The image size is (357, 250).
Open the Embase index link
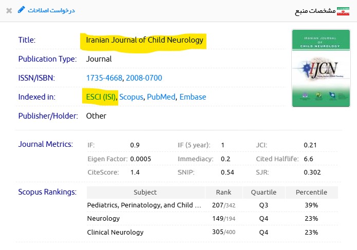tap(193, 97)
